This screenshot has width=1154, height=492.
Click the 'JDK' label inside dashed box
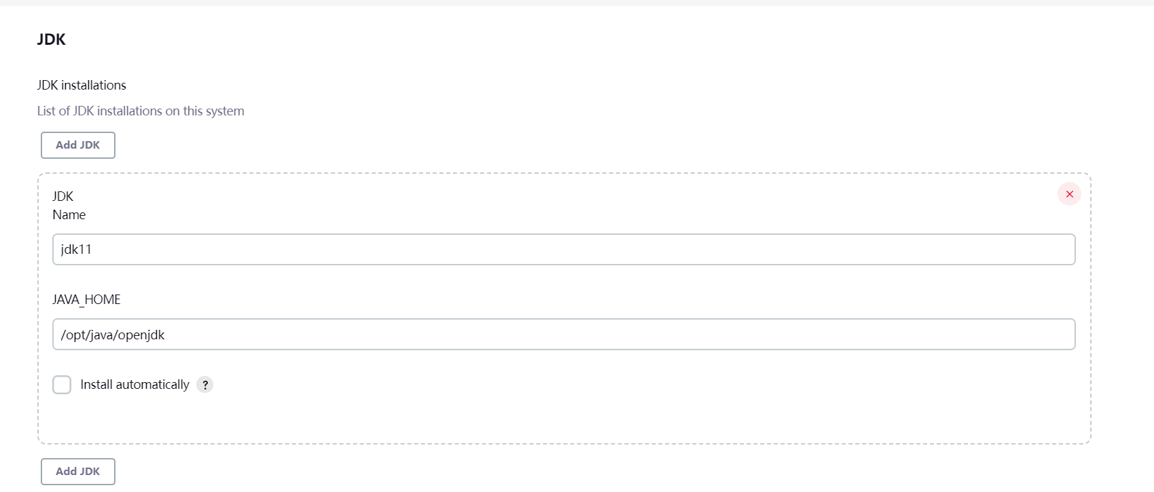pos(62,197)
